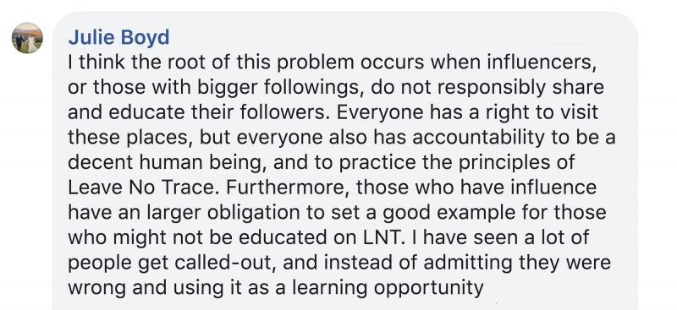Click the word "Everyone" starting the second sentence
Screen dimensions: 677x310
[374, 112]
